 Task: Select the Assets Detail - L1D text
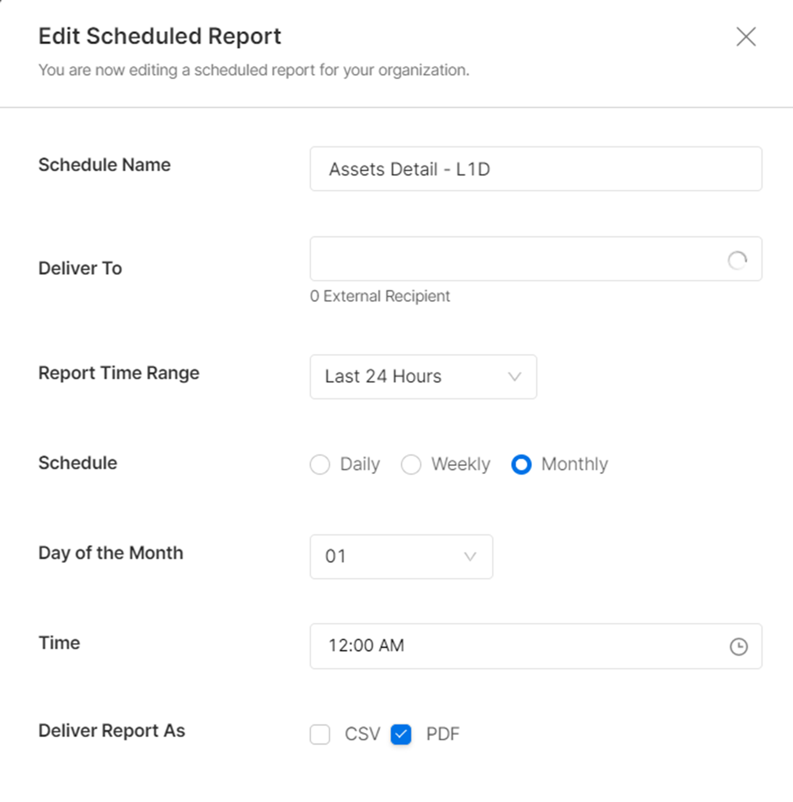[409, 169]
